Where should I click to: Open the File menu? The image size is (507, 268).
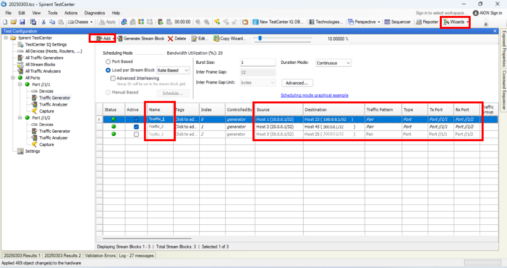(8, 13)
